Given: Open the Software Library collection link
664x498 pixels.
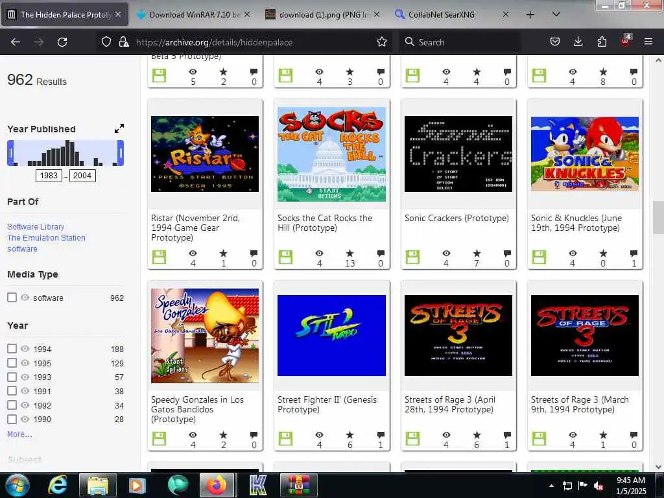Looking at the screenshot, I should [36, 226].
